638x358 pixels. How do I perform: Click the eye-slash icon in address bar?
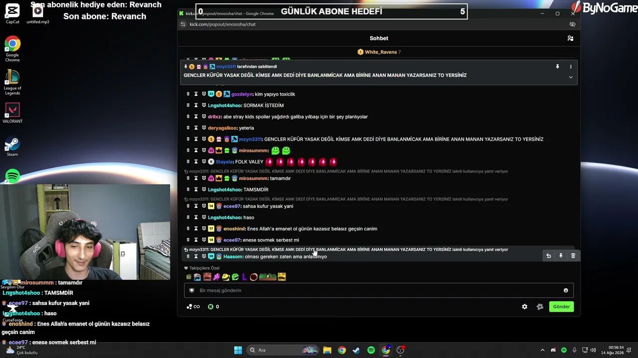[x=572, y=24]
